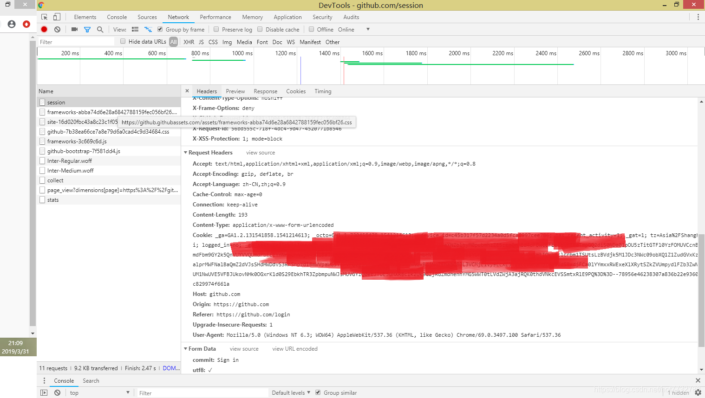Open the top context dropdown in console

[x=99, y=393]
